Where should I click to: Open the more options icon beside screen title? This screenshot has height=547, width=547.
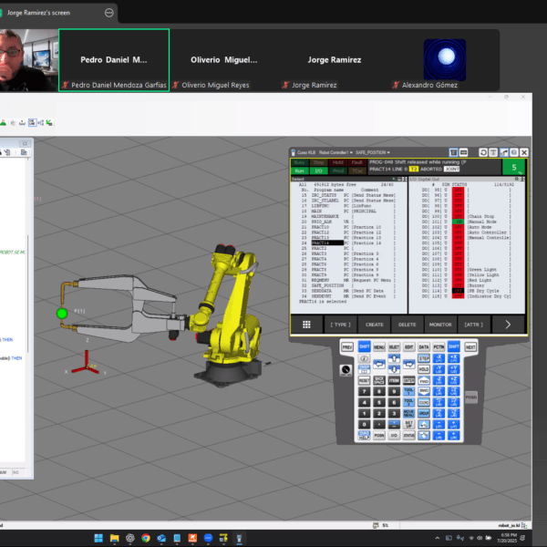(x=109, y=14)
